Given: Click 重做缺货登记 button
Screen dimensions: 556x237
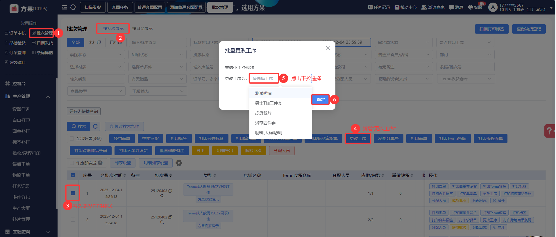Looking at the screenshot, I should pos(529,29).
